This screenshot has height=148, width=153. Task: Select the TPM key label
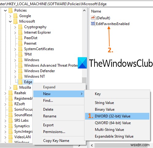(x=28, y=54)
